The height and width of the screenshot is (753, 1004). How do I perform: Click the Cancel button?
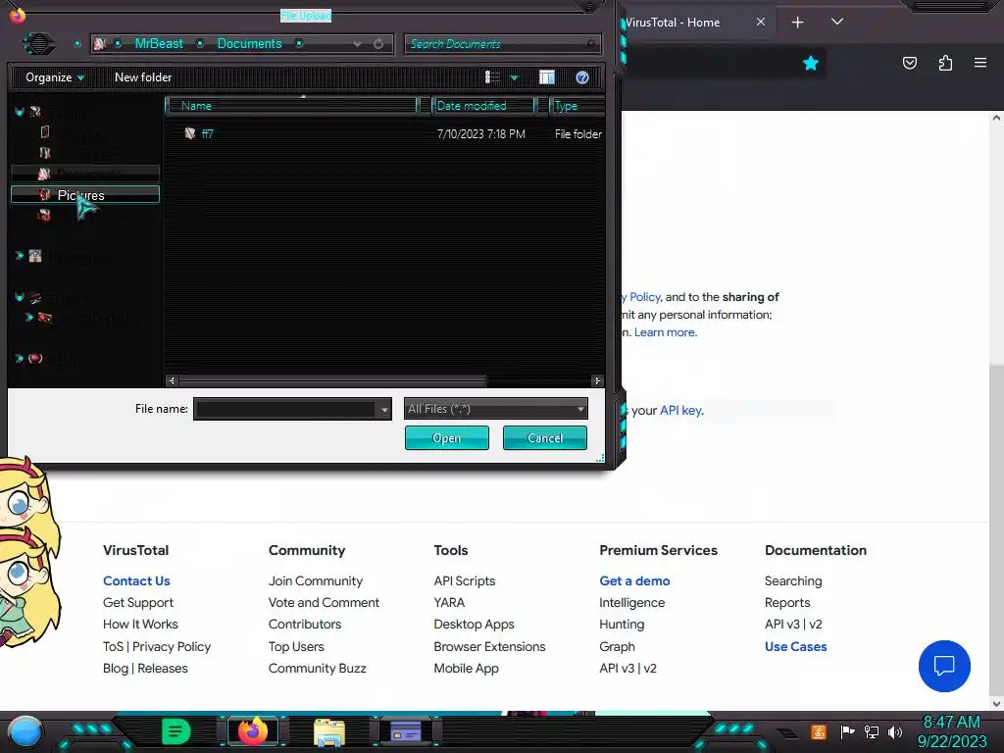pos(545,438)
